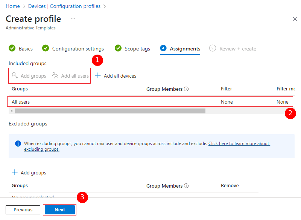Screen dimensions: 301x220
Task: Click the blue information icon in the banner
Action: click(x=18, y=144)
